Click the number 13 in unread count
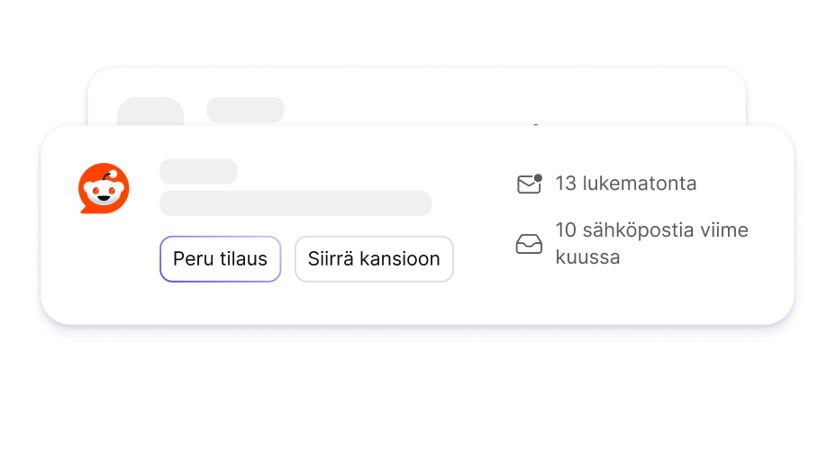This screenshot has width=836, height=450. 566,184
